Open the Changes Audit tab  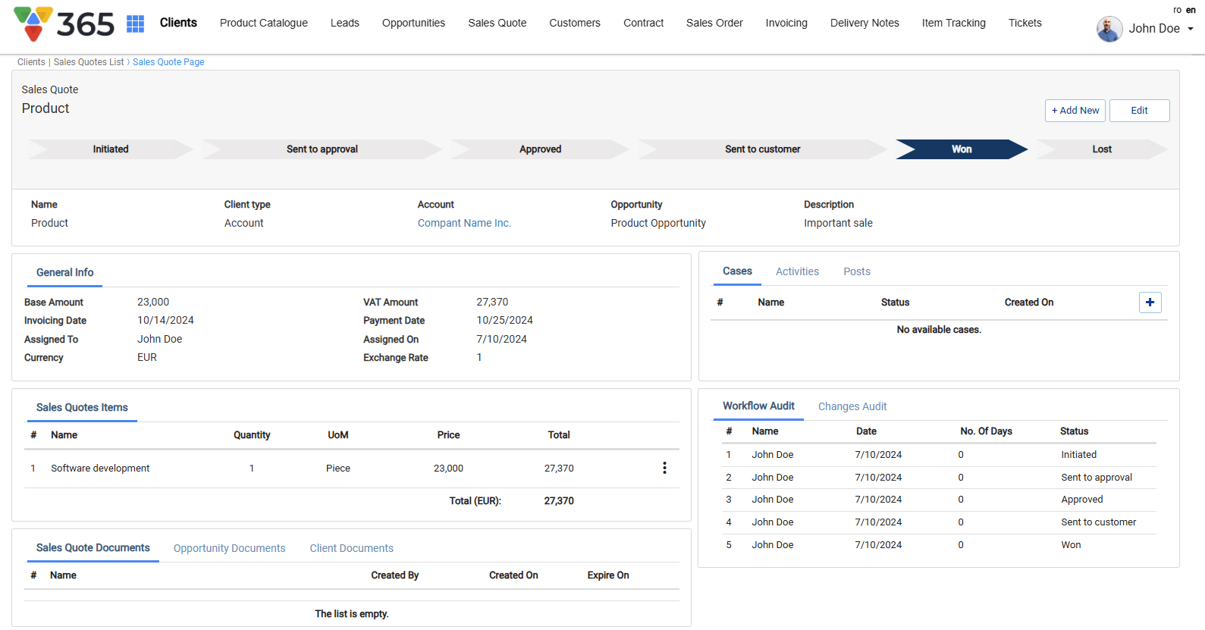pyautogui.click(x=852, y=406)
